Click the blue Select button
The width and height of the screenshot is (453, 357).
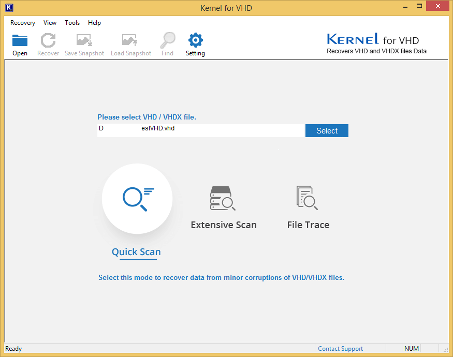(x=327, y=130)
